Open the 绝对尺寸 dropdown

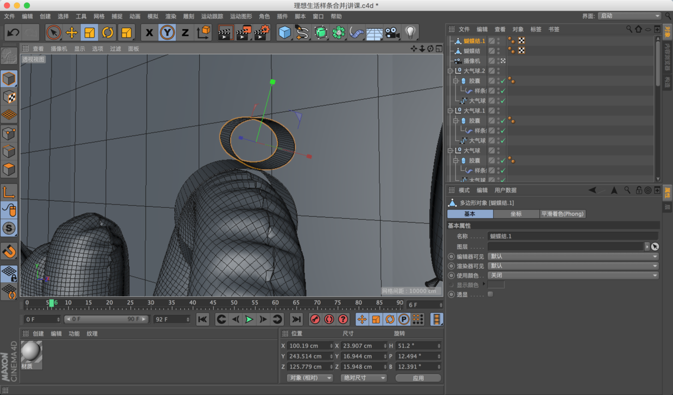tap(364, 378)
